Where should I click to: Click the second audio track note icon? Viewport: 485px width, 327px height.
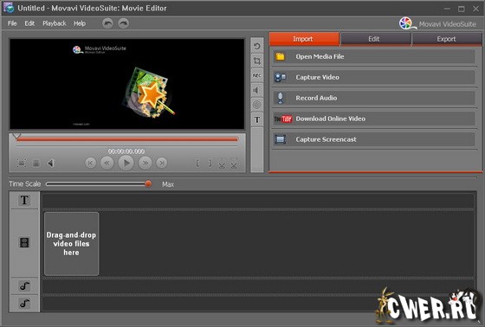click(x=24, y=303)
